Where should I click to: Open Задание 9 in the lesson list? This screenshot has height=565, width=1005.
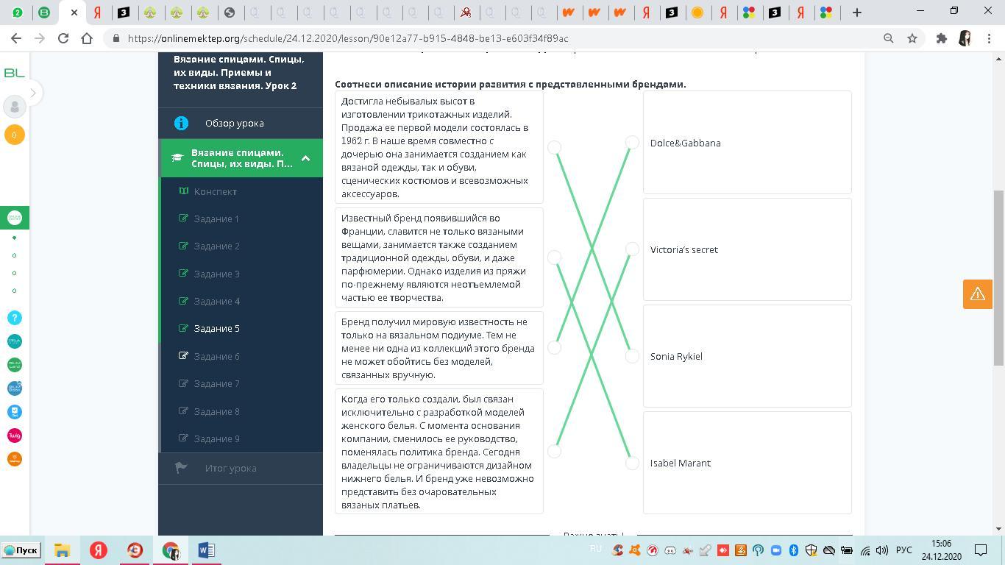click(216, 438)
